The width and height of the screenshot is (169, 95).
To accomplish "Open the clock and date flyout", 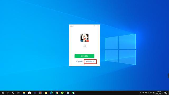I will point(159,93).
